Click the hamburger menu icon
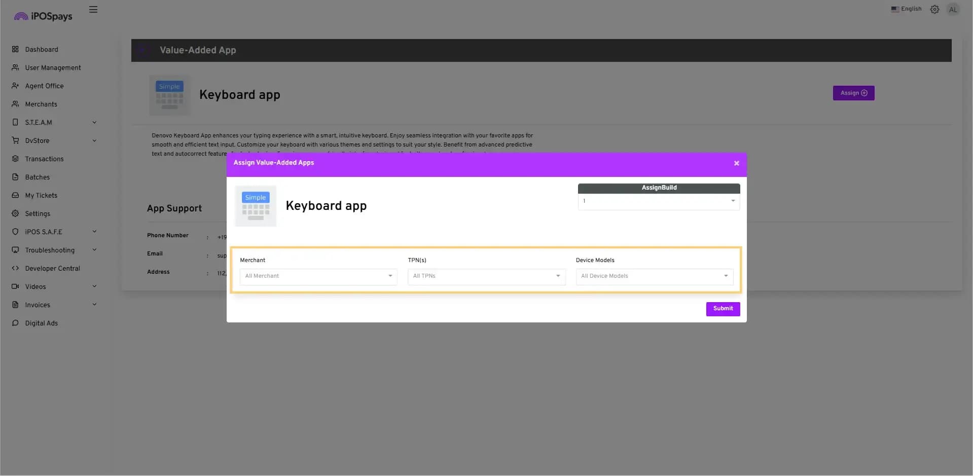Image resolution: width=973 pixels, height=476 pixels. point(93,10)
